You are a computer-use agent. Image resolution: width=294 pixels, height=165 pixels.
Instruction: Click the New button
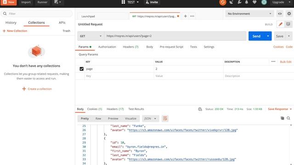click(x=9, y=2)
